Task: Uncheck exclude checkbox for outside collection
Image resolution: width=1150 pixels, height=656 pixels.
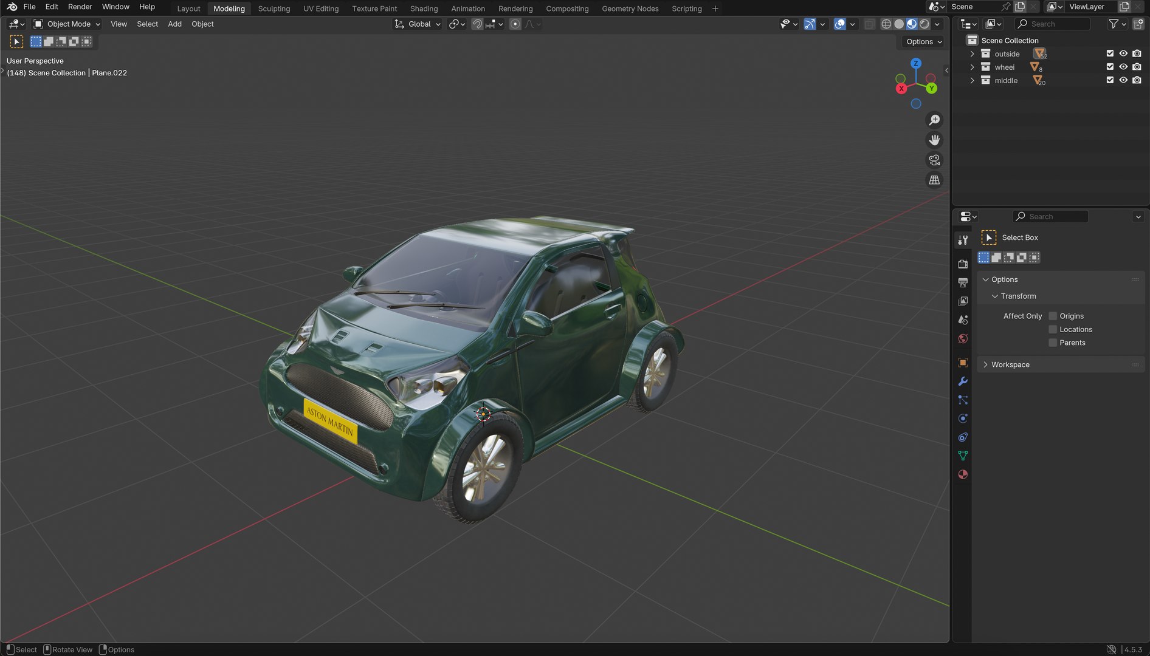Action: pyautogui.click(x=1110, y=53)
